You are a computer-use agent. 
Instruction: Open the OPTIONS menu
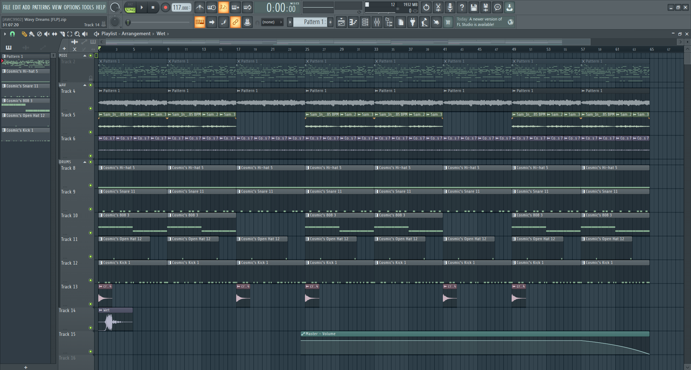[72, 7]
